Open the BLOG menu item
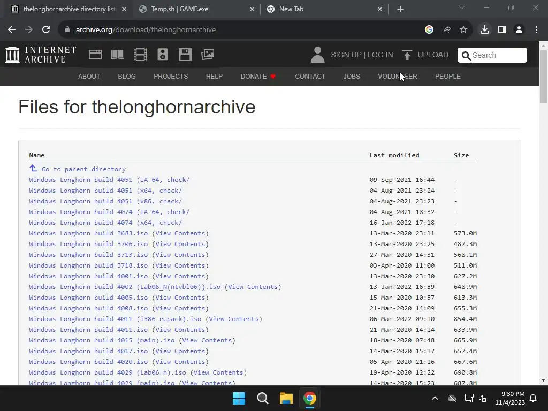Image resolution: width=548 pixels, height=411 pixels. 127,76
